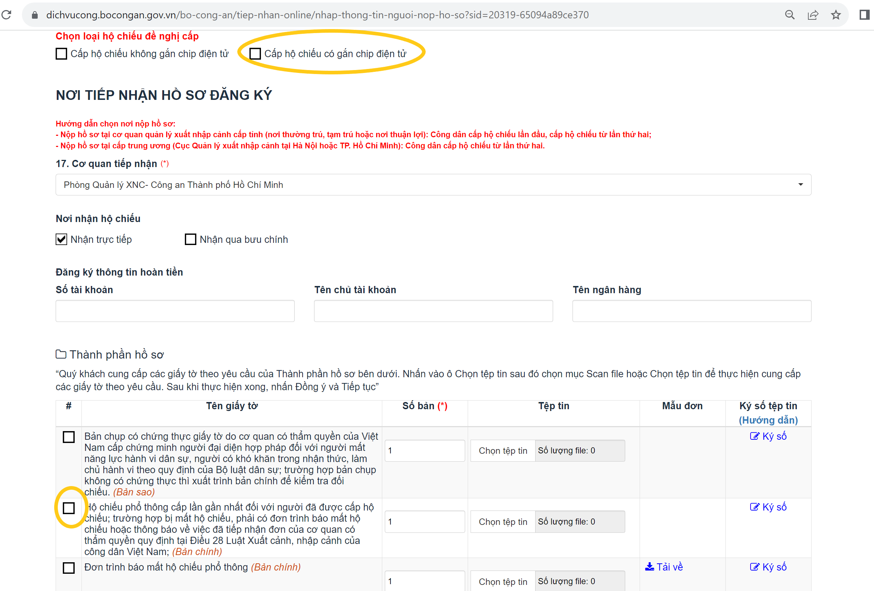Click the share page icon
The width and height of the screenshot is (874, 591).
[x=813, y=15]
